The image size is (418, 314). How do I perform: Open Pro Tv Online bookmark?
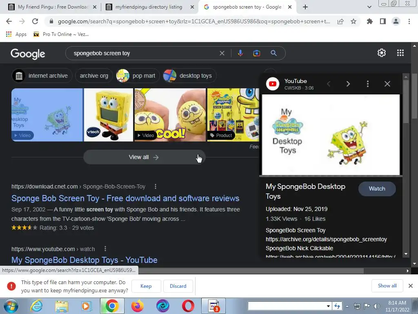point(61,34)
